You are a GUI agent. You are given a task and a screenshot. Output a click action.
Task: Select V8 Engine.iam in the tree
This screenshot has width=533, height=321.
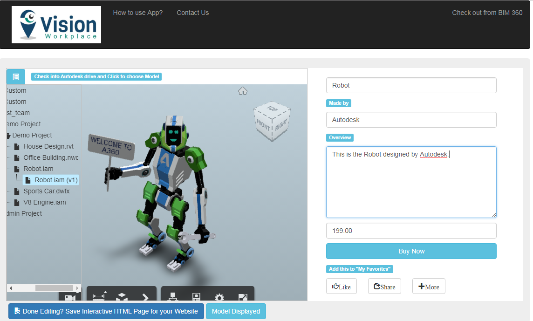[x=45, y=203]
